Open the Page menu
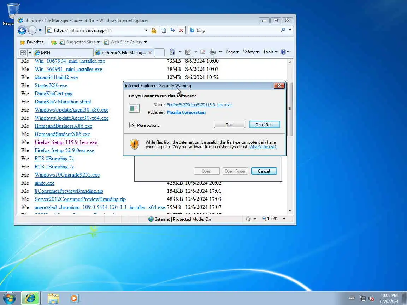 [x=232, y=52]
